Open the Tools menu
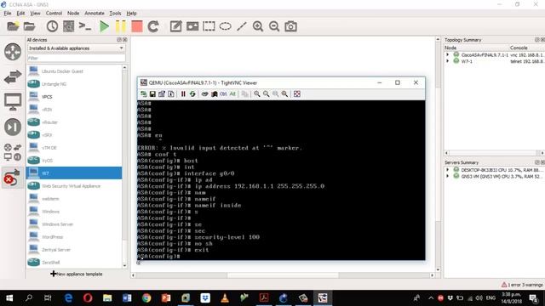 [x=115, y=14]
